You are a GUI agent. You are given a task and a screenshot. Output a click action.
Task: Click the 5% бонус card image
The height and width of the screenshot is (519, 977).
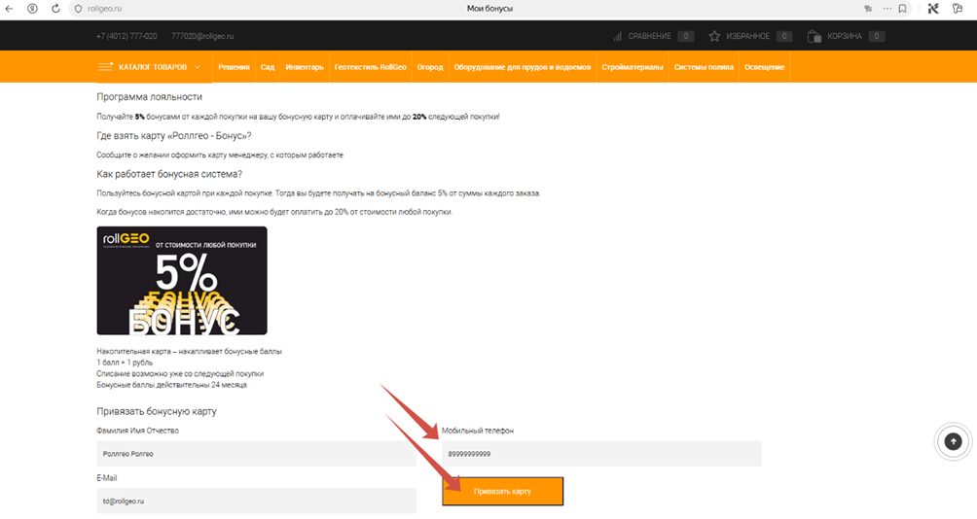(x=182, y=281)
